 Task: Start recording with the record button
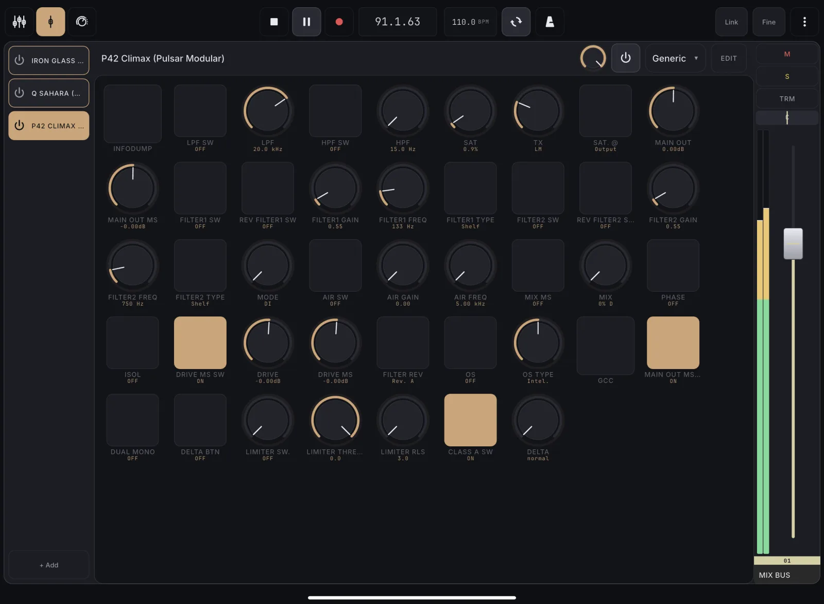(x=339, y=22)
